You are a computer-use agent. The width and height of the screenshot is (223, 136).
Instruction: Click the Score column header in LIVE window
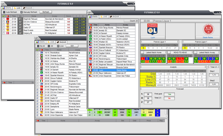coord(69,16)
